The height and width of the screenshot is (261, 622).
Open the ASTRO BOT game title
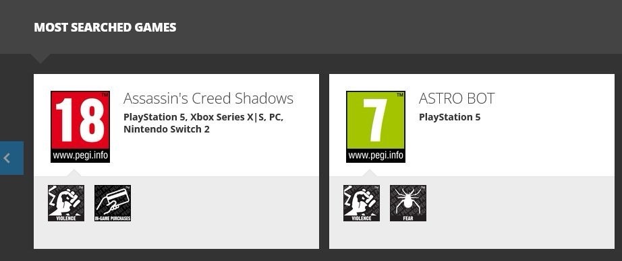point(457,98)
